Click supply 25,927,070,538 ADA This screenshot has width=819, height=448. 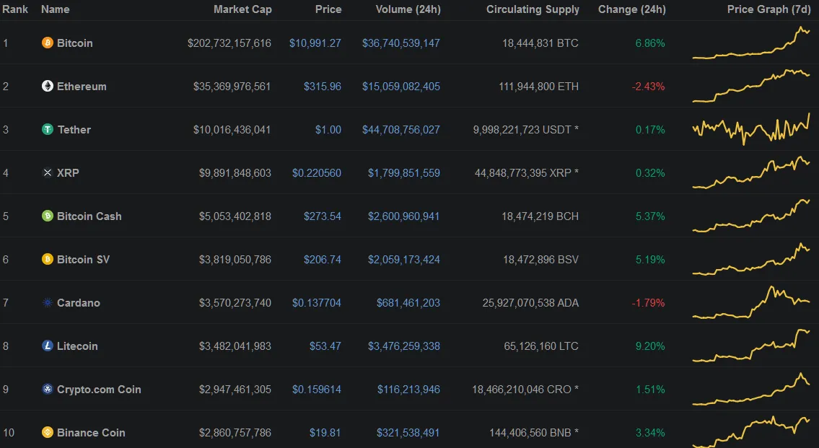point(530,304)
